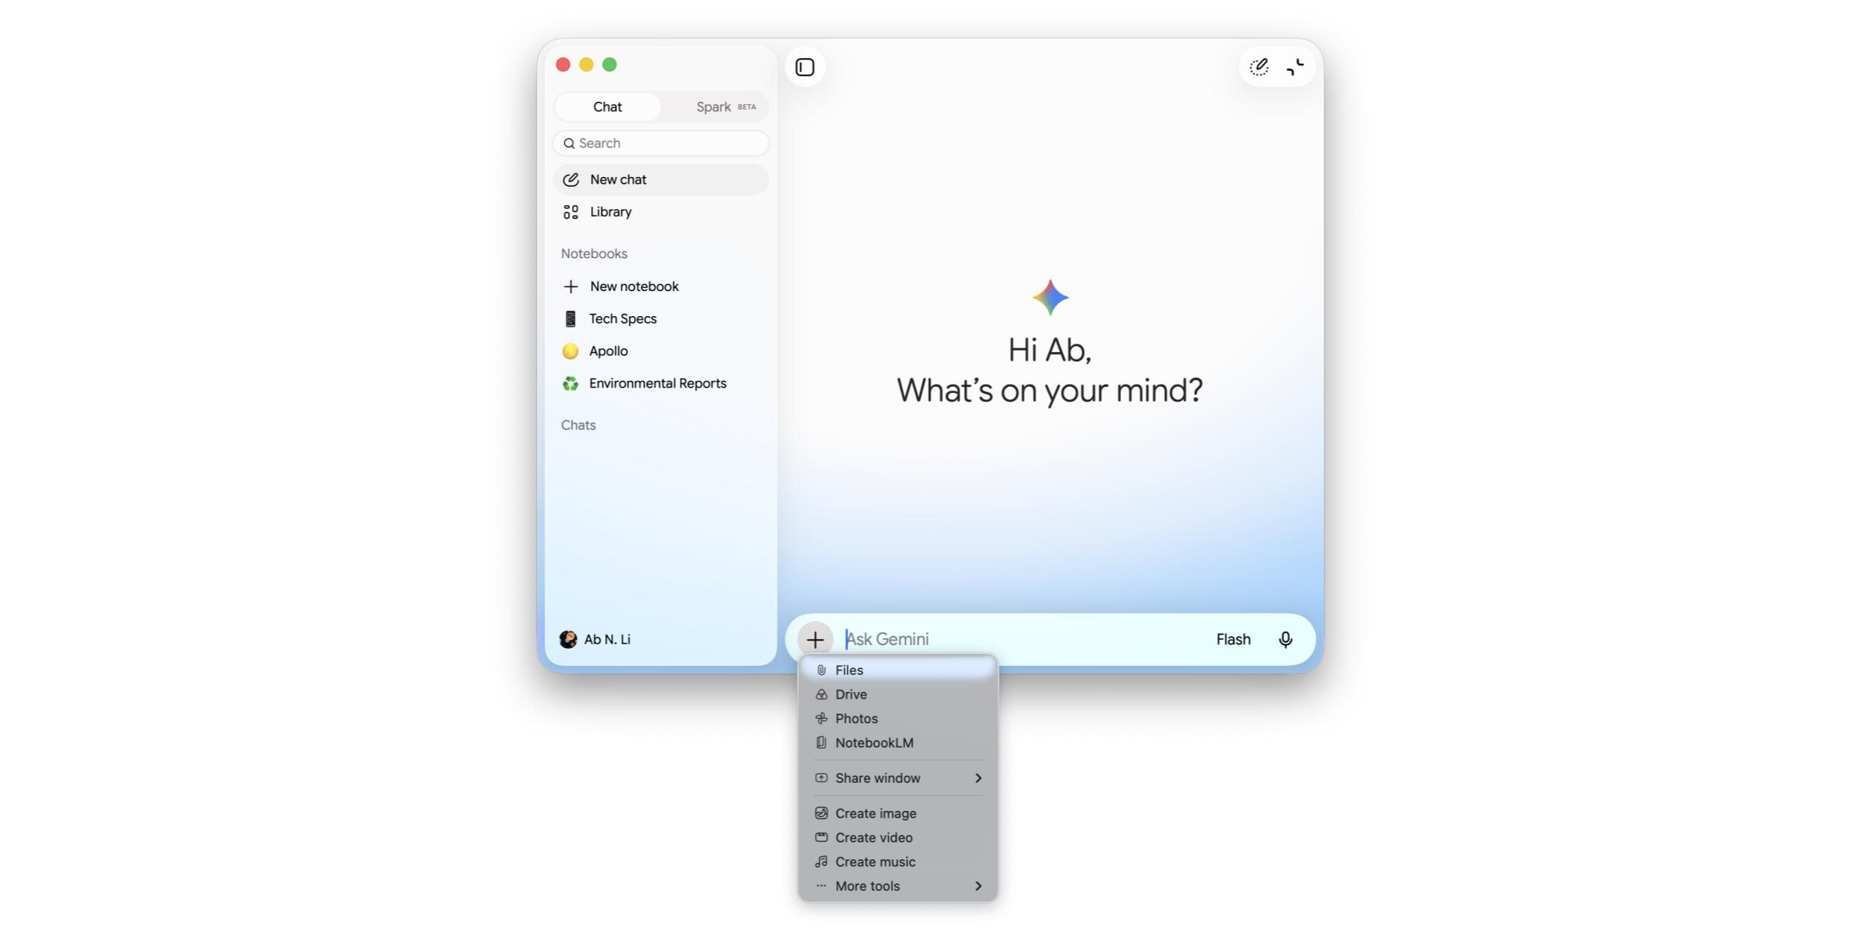Viewport: 1861px width, 930px height.
Task: Maximize the window with the green button
Action: pos(610,65)
